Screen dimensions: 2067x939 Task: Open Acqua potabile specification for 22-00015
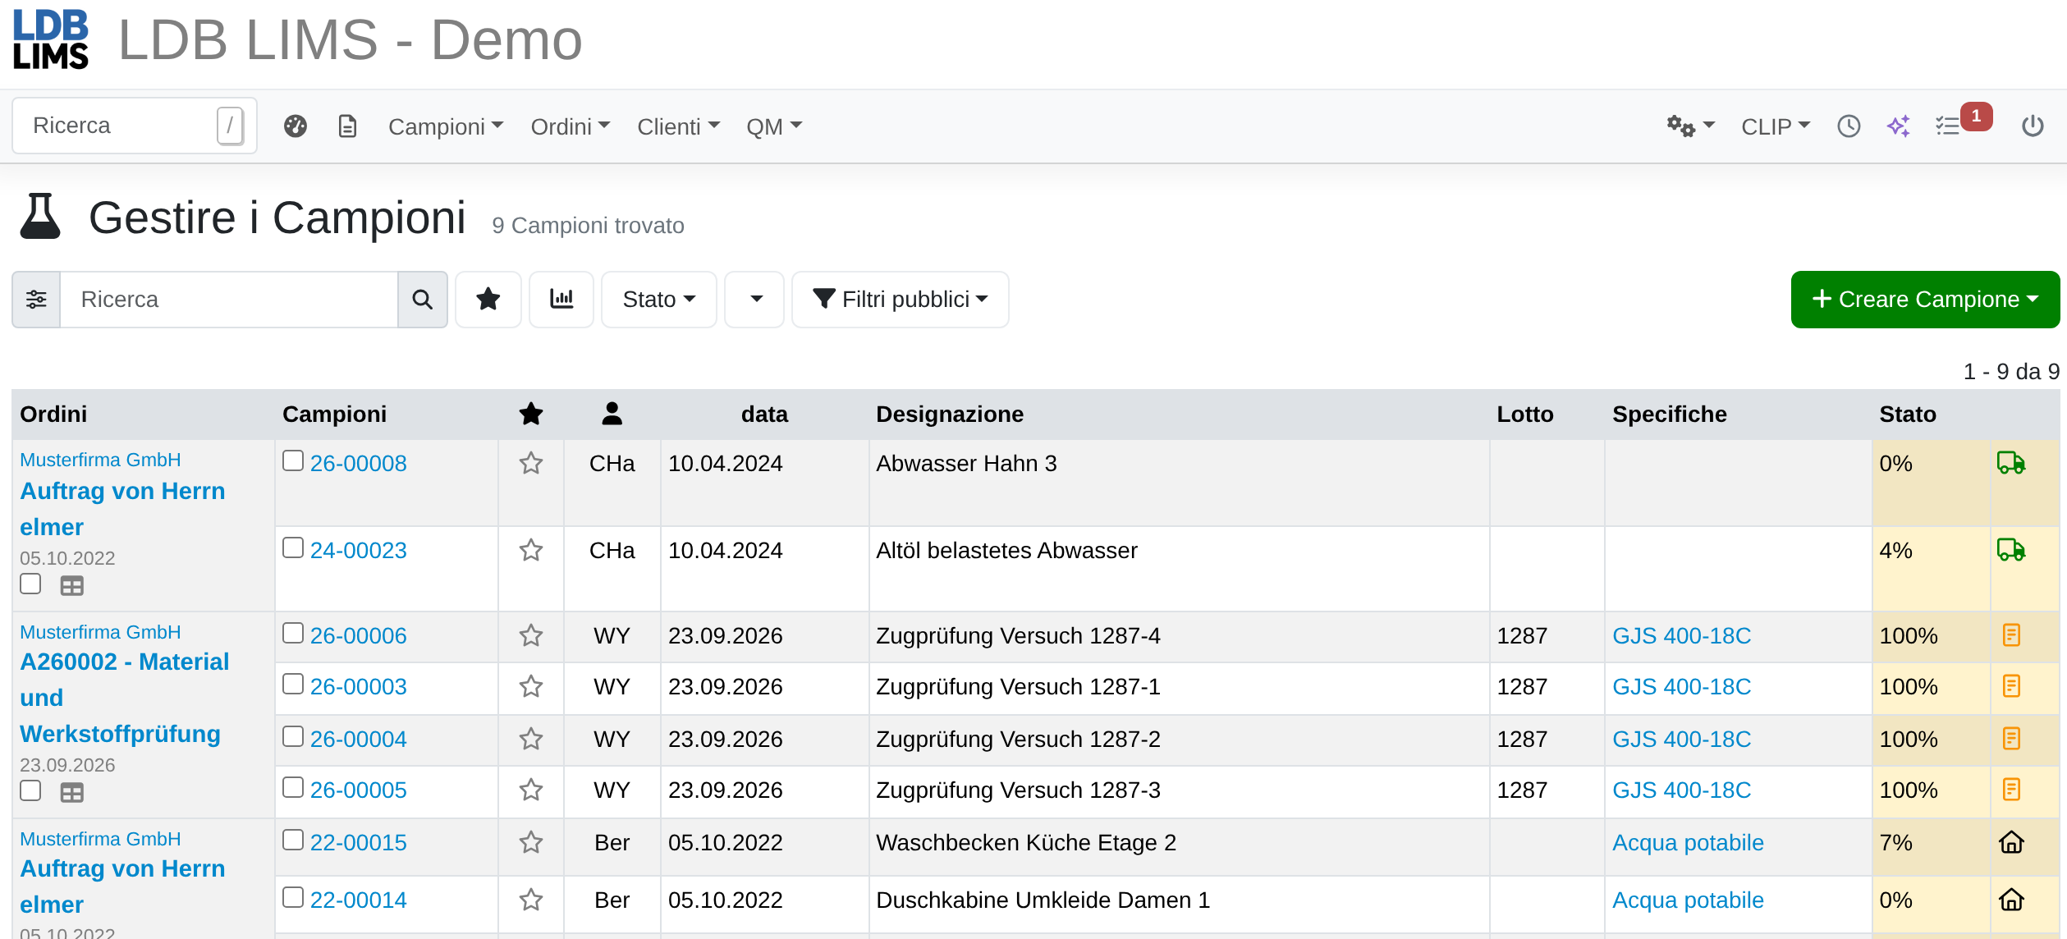(1688, 842)
